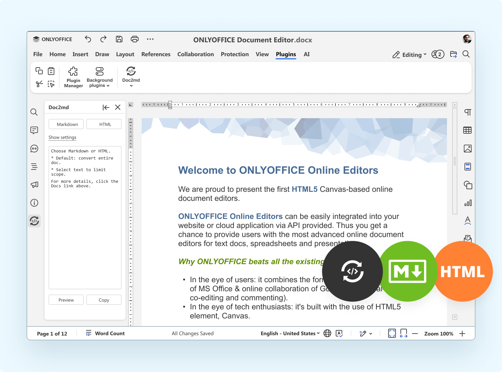This screenshot has height=372, width=502.
Task: Click the Show settings link
Action: pyautogui.click(x=62, y=138)
